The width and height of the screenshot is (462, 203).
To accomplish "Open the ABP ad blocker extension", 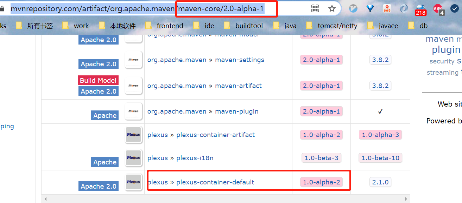I will pyautogui.click(x=438, y=9).
